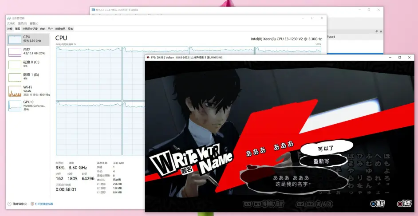Select the Wi-Fi WLAN sidebar entry
Image resolution: width=418 pixels, height=216 pixels.
28,91
